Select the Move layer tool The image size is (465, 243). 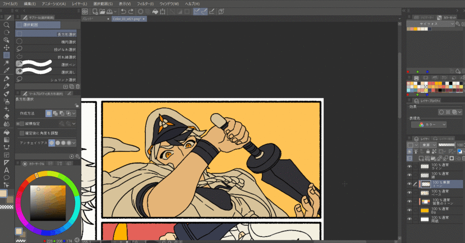(x=6, y=47)
